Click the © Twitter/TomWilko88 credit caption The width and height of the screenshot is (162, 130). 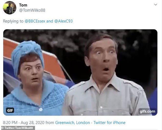point(17,128)
